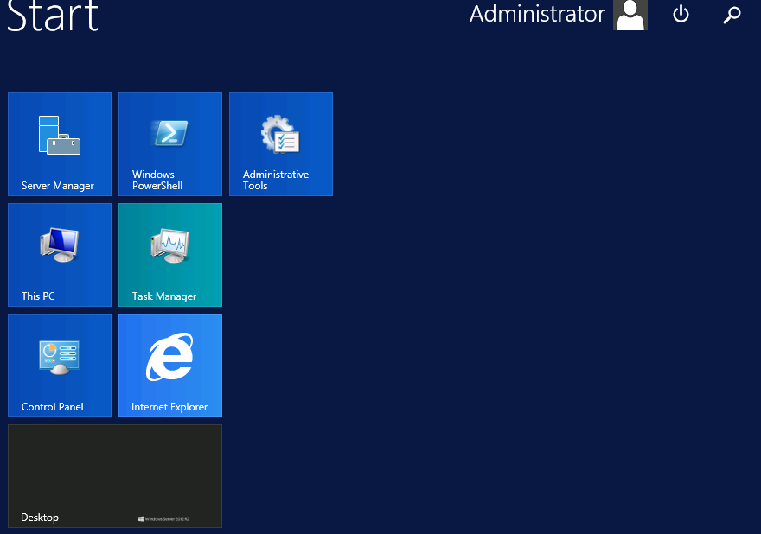The height and width of the screenshot is (534, 761).
Task: Click the "Control Panel" tile label
Action: click(x=53, y=407)
